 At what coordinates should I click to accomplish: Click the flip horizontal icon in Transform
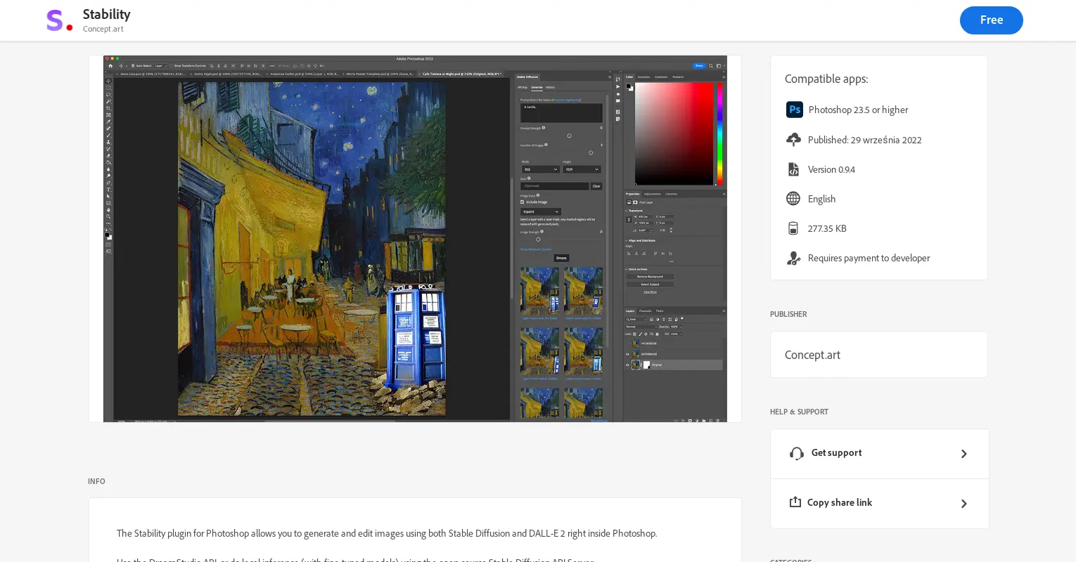(662, 229)
